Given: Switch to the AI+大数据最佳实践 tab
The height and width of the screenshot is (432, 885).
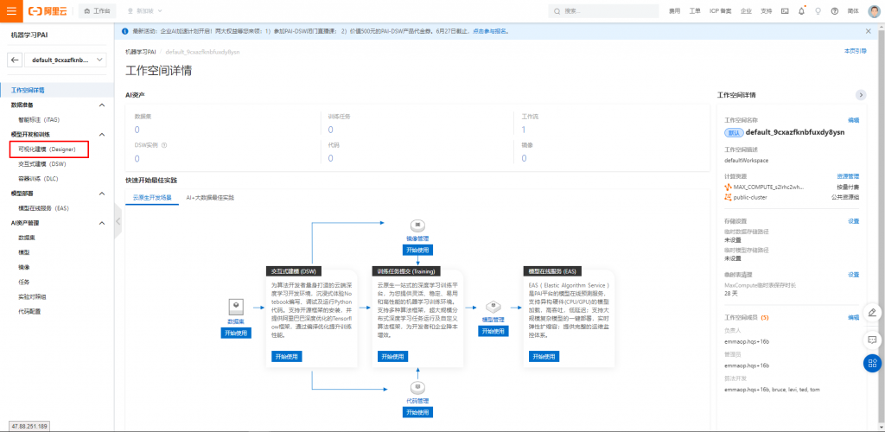Looking at the screenshot, I should tap(210, 198).
